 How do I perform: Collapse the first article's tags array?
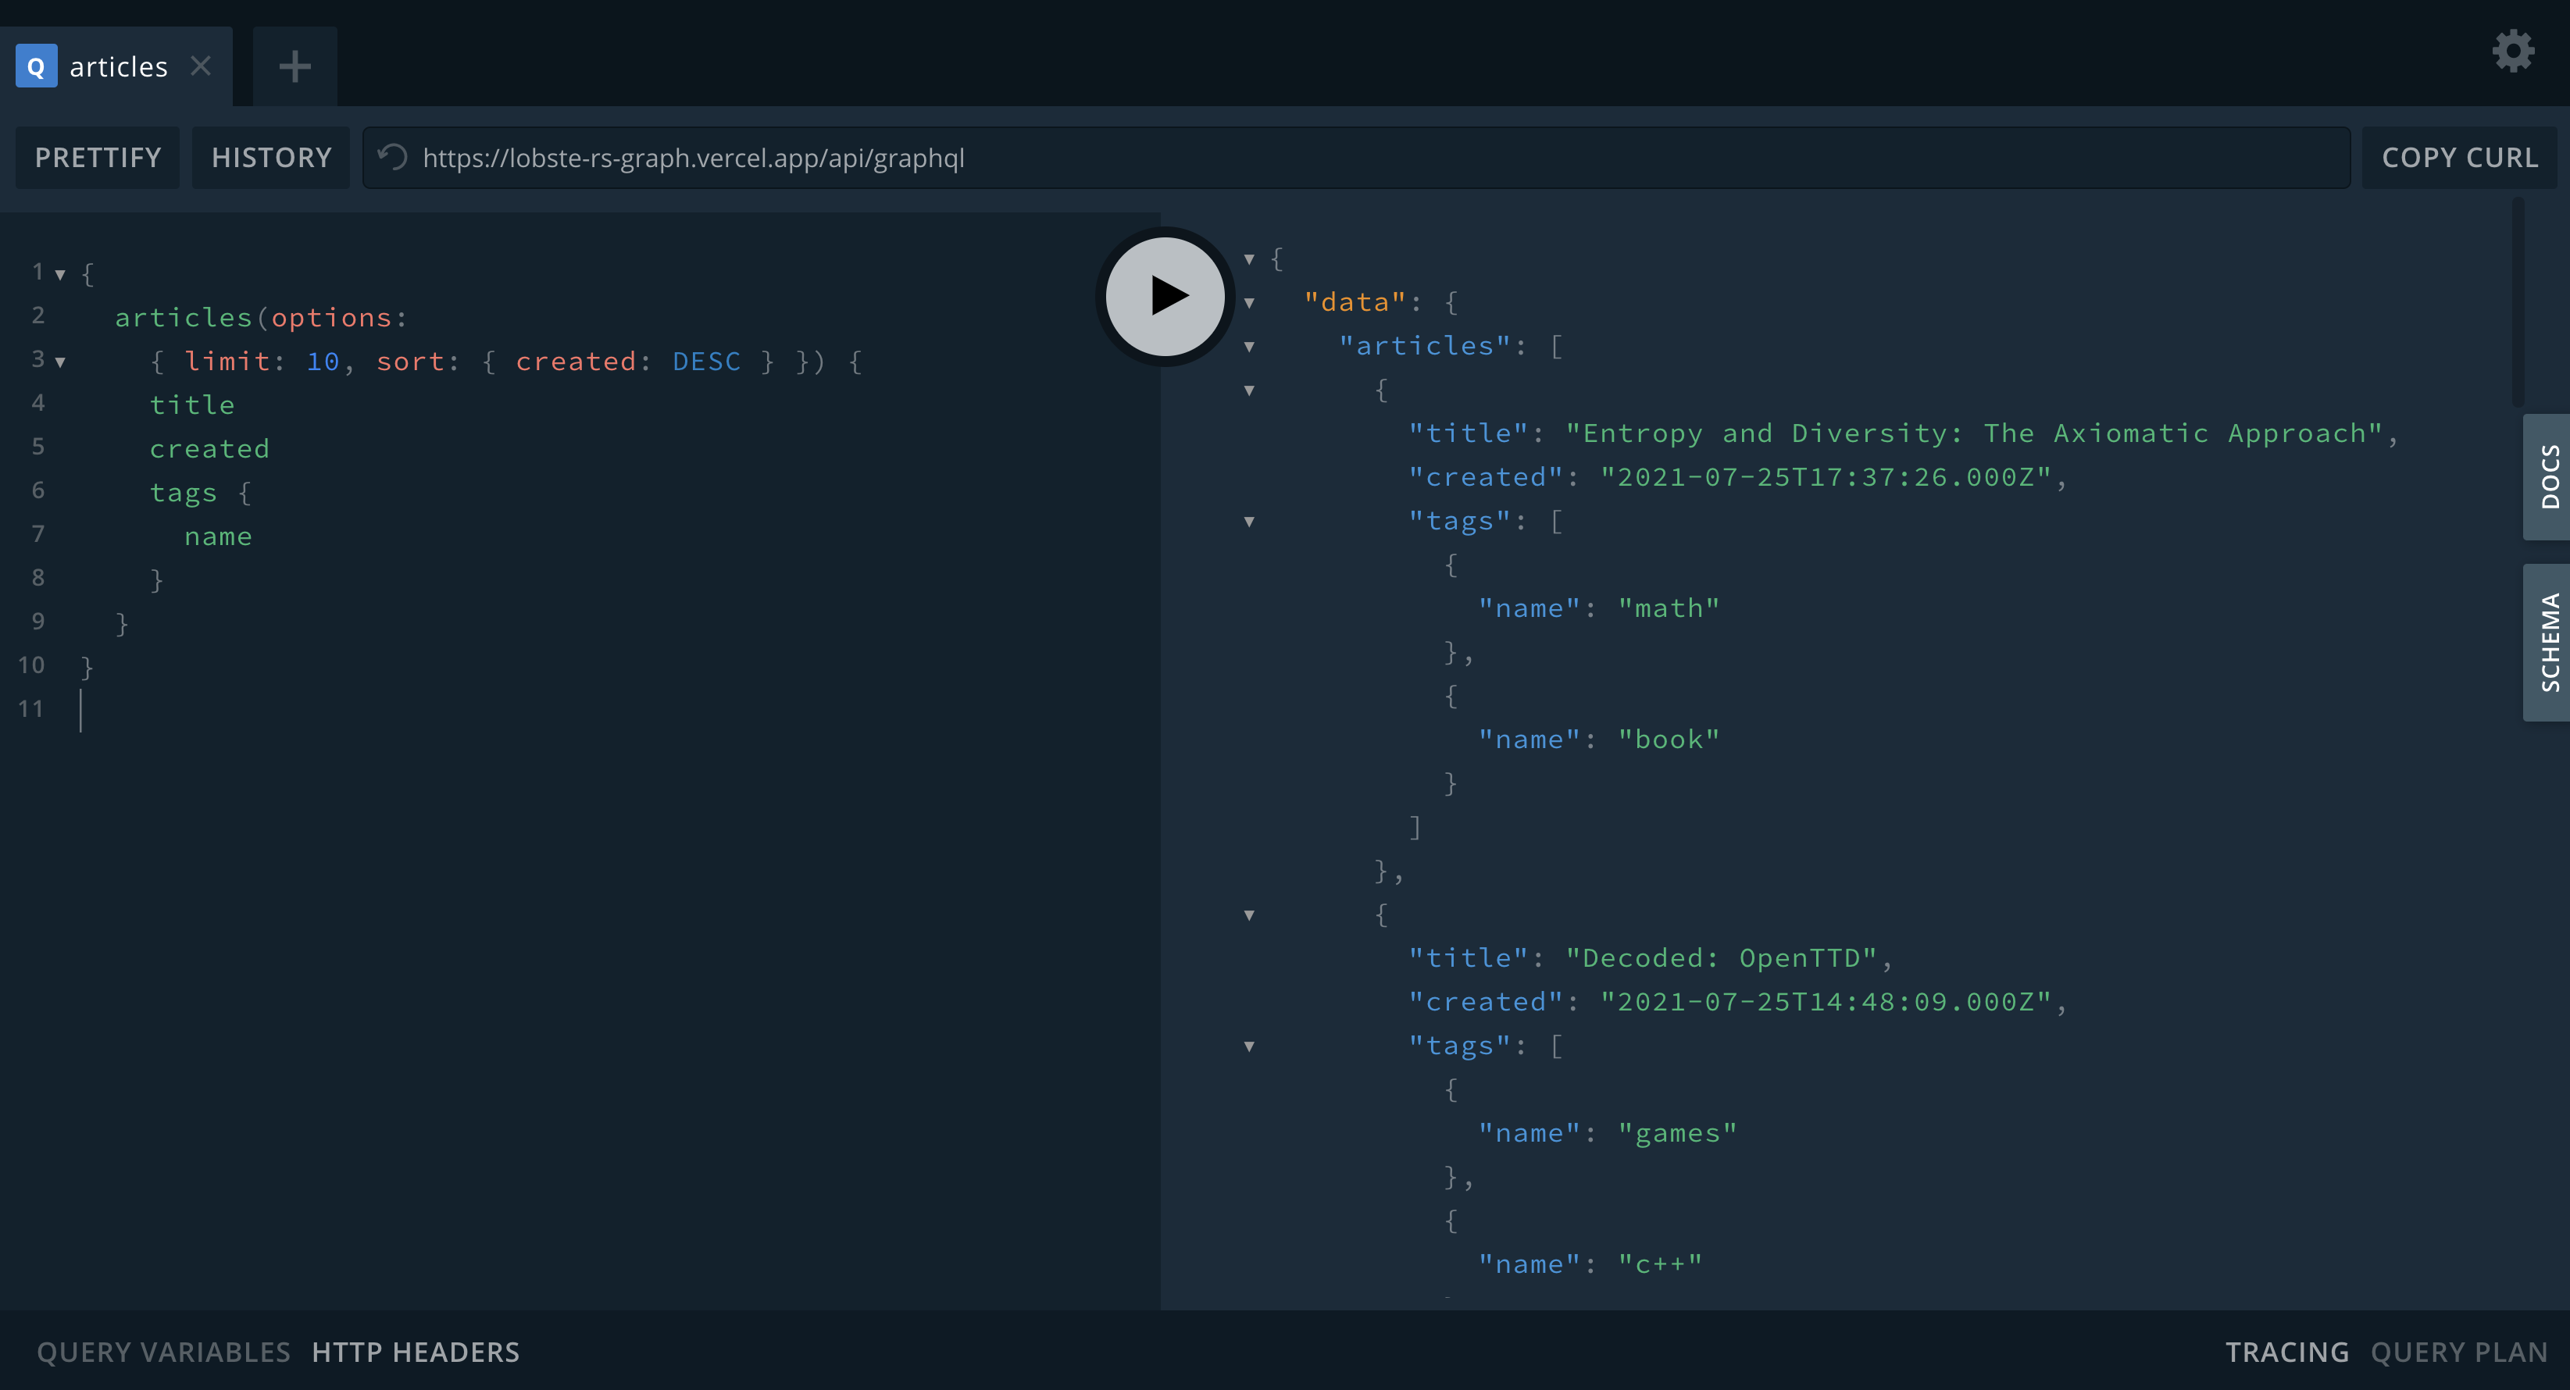point(1249,522)
